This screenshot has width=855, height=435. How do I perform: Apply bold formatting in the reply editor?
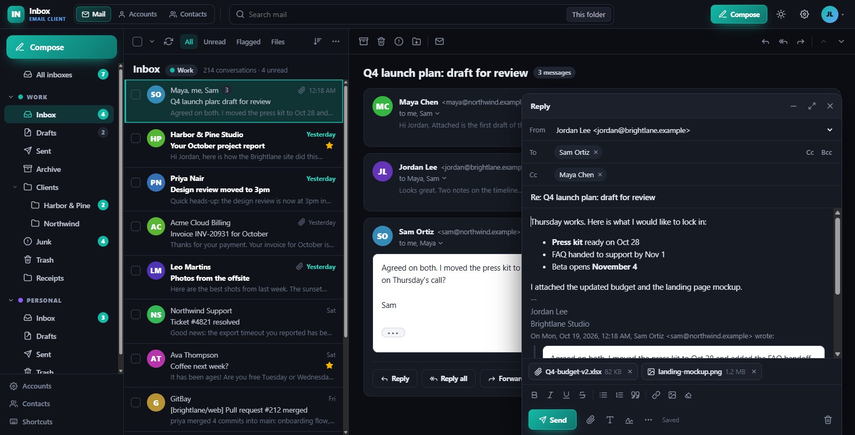[534, 395]
